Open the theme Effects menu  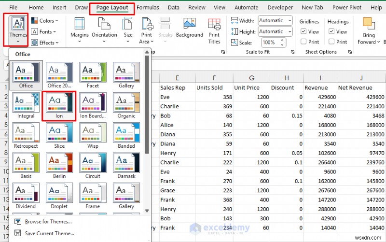(45, 43)
